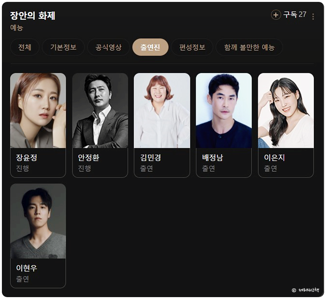326x299 pixels.
Task: Click the plus subscribe icon
Action: [276, 15]
